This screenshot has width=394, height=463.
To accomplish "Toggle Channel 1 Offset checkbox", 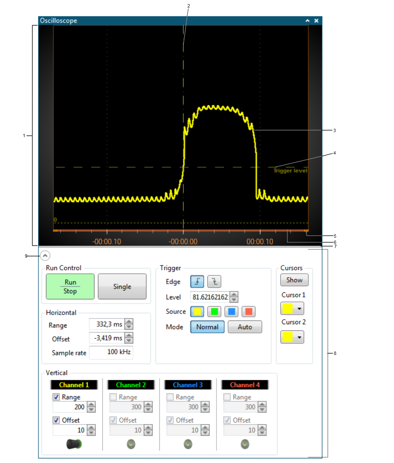I will [x=56, y=420].
